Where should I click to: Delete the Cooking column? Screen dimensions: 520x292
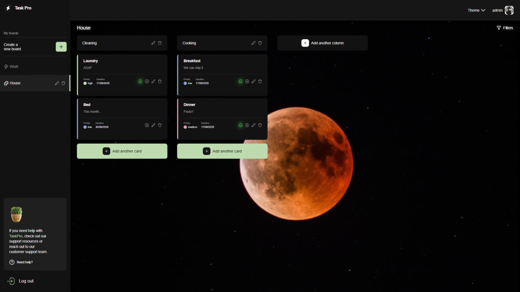tap(260, 43)
